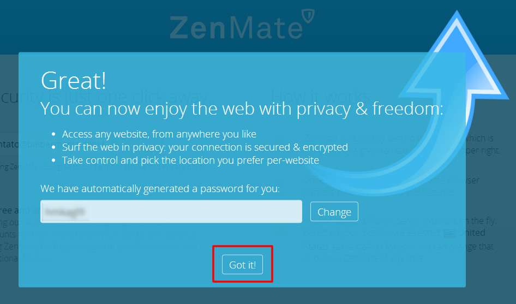Image resolution: width=516 pixels, height=304 pixels.
Task: Click the "Great!" heading
Action: (74, 81)
